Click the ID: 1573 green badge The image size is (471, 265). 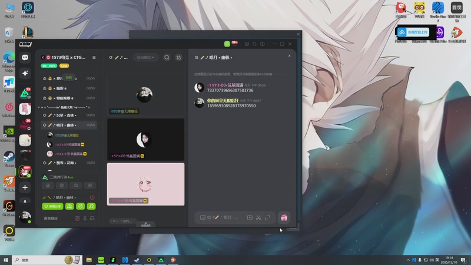pos(49,66)
